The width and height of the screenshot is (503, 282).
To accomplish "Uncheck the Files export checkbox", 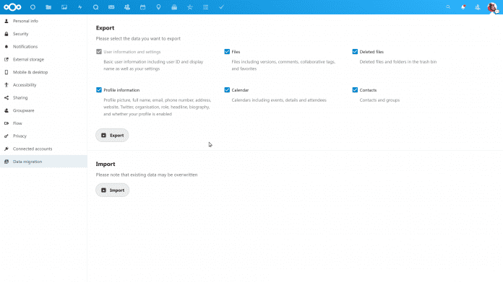I will (227, 51).
